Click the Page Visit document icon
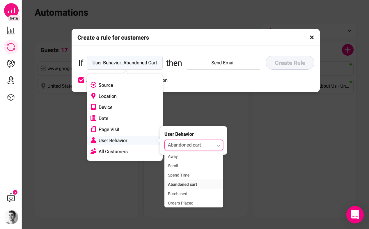The width and height of the screenshot is (369, 229). (x=93, y=129)
